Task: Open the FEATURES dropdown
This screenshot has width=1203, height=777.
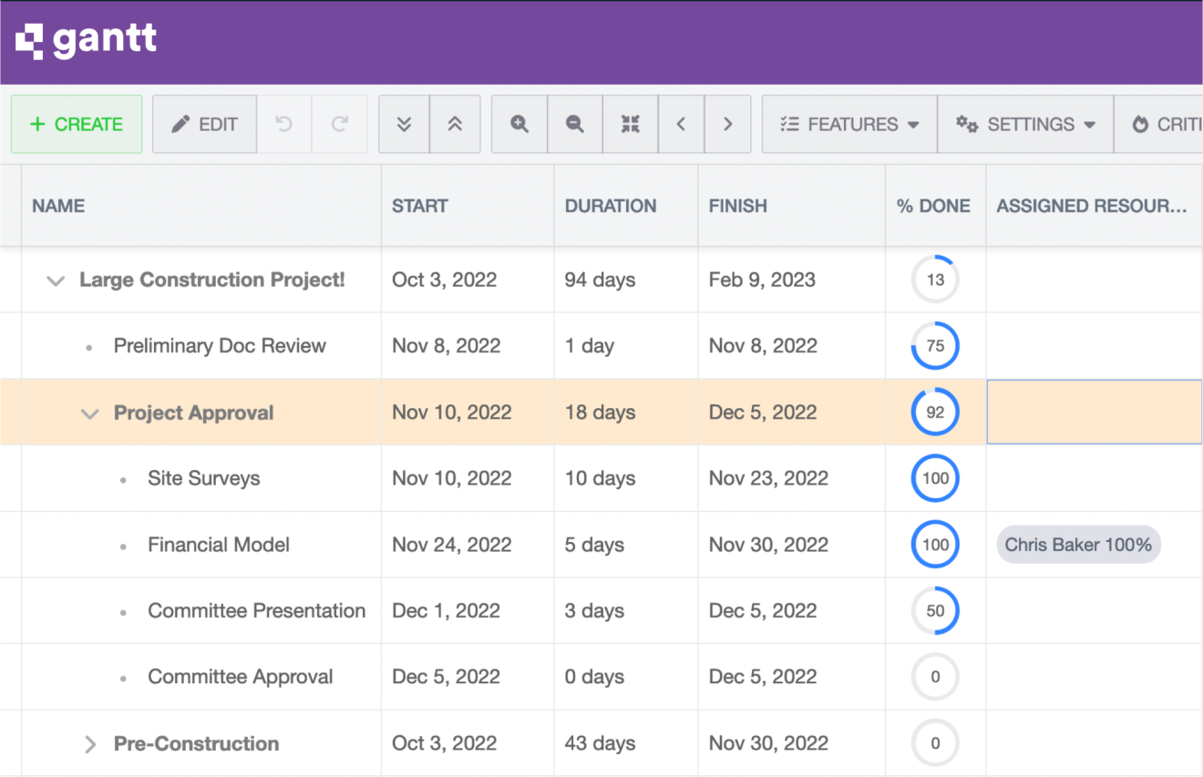Action: [848, 124]
